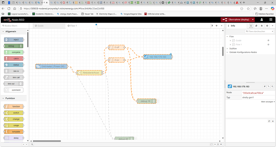Pick the comment node from the palette
276x147 pixels.
click(x=14, y=90)
